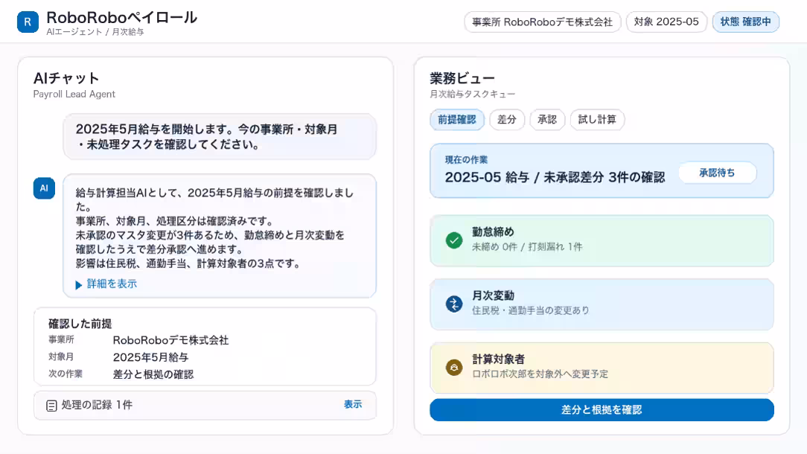Screen dimensions: 807x454
Task: Open the 試し計算 tab
Action: 597,119
